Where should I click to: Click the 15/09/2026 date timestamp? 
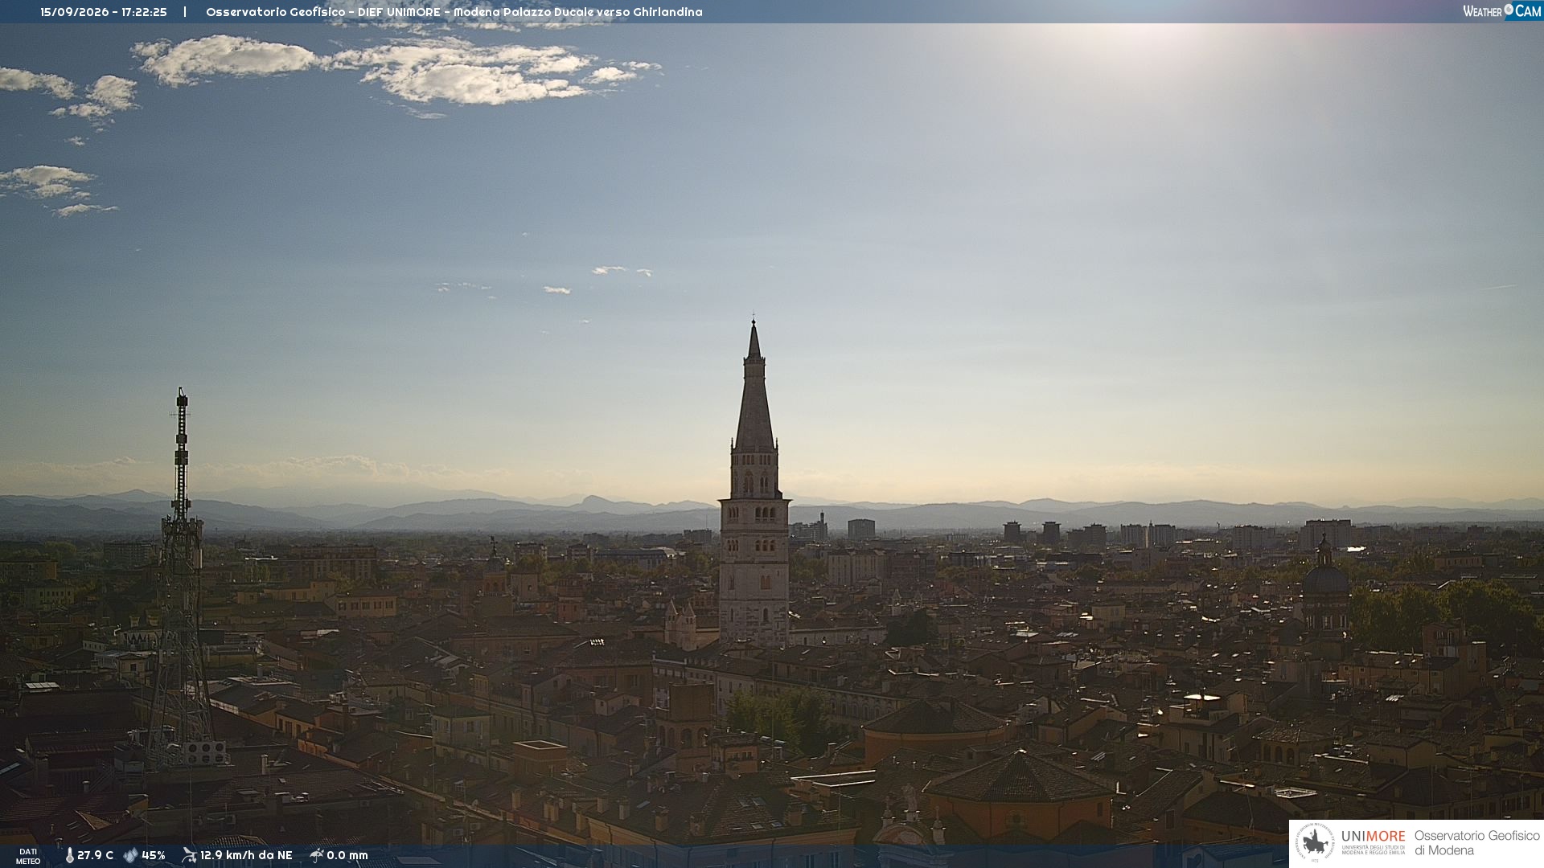pyautogui.click(x=74, y=12)
